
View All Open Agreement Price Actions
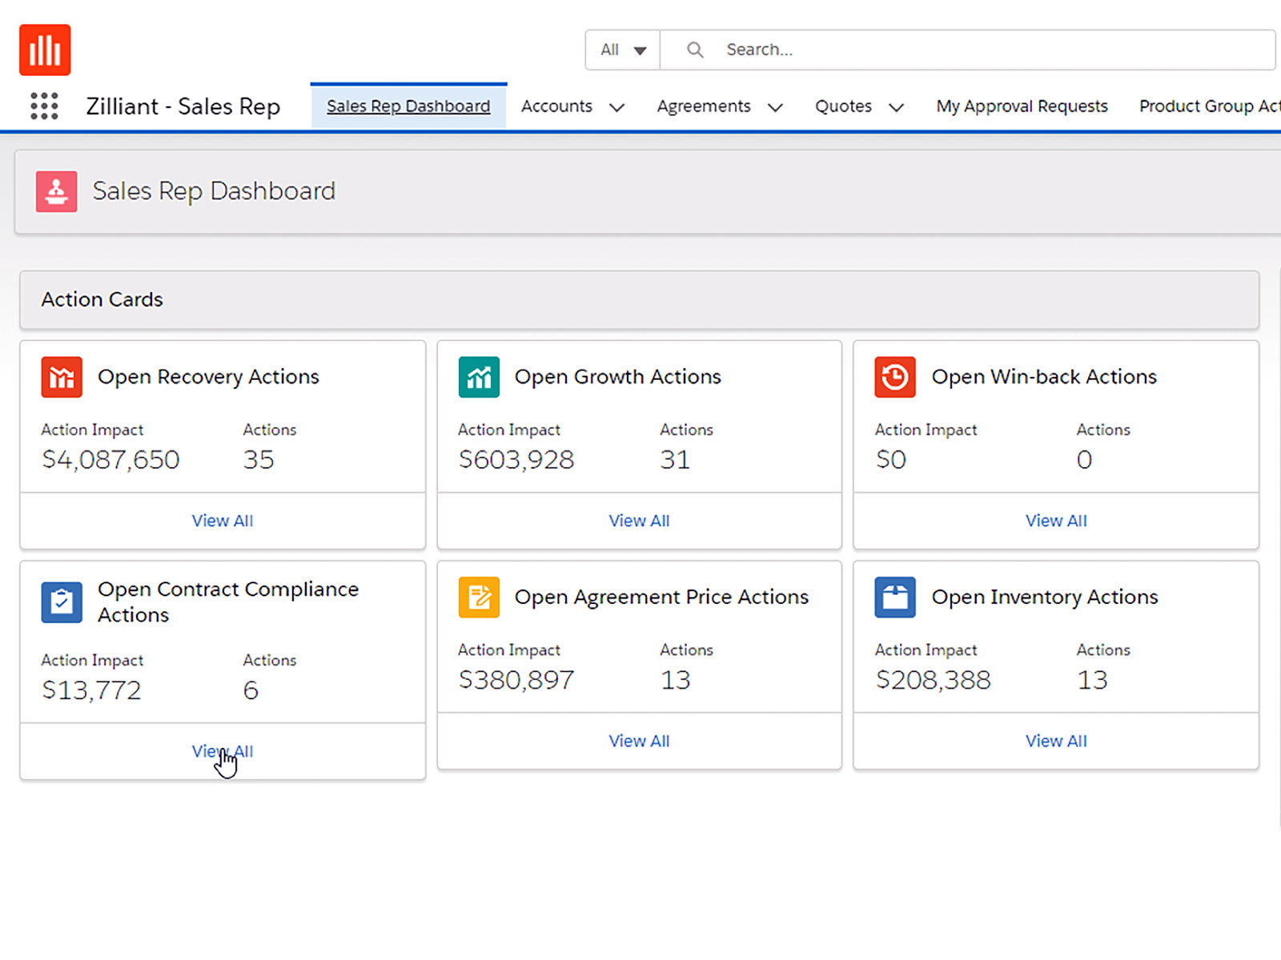coord(639,741)
